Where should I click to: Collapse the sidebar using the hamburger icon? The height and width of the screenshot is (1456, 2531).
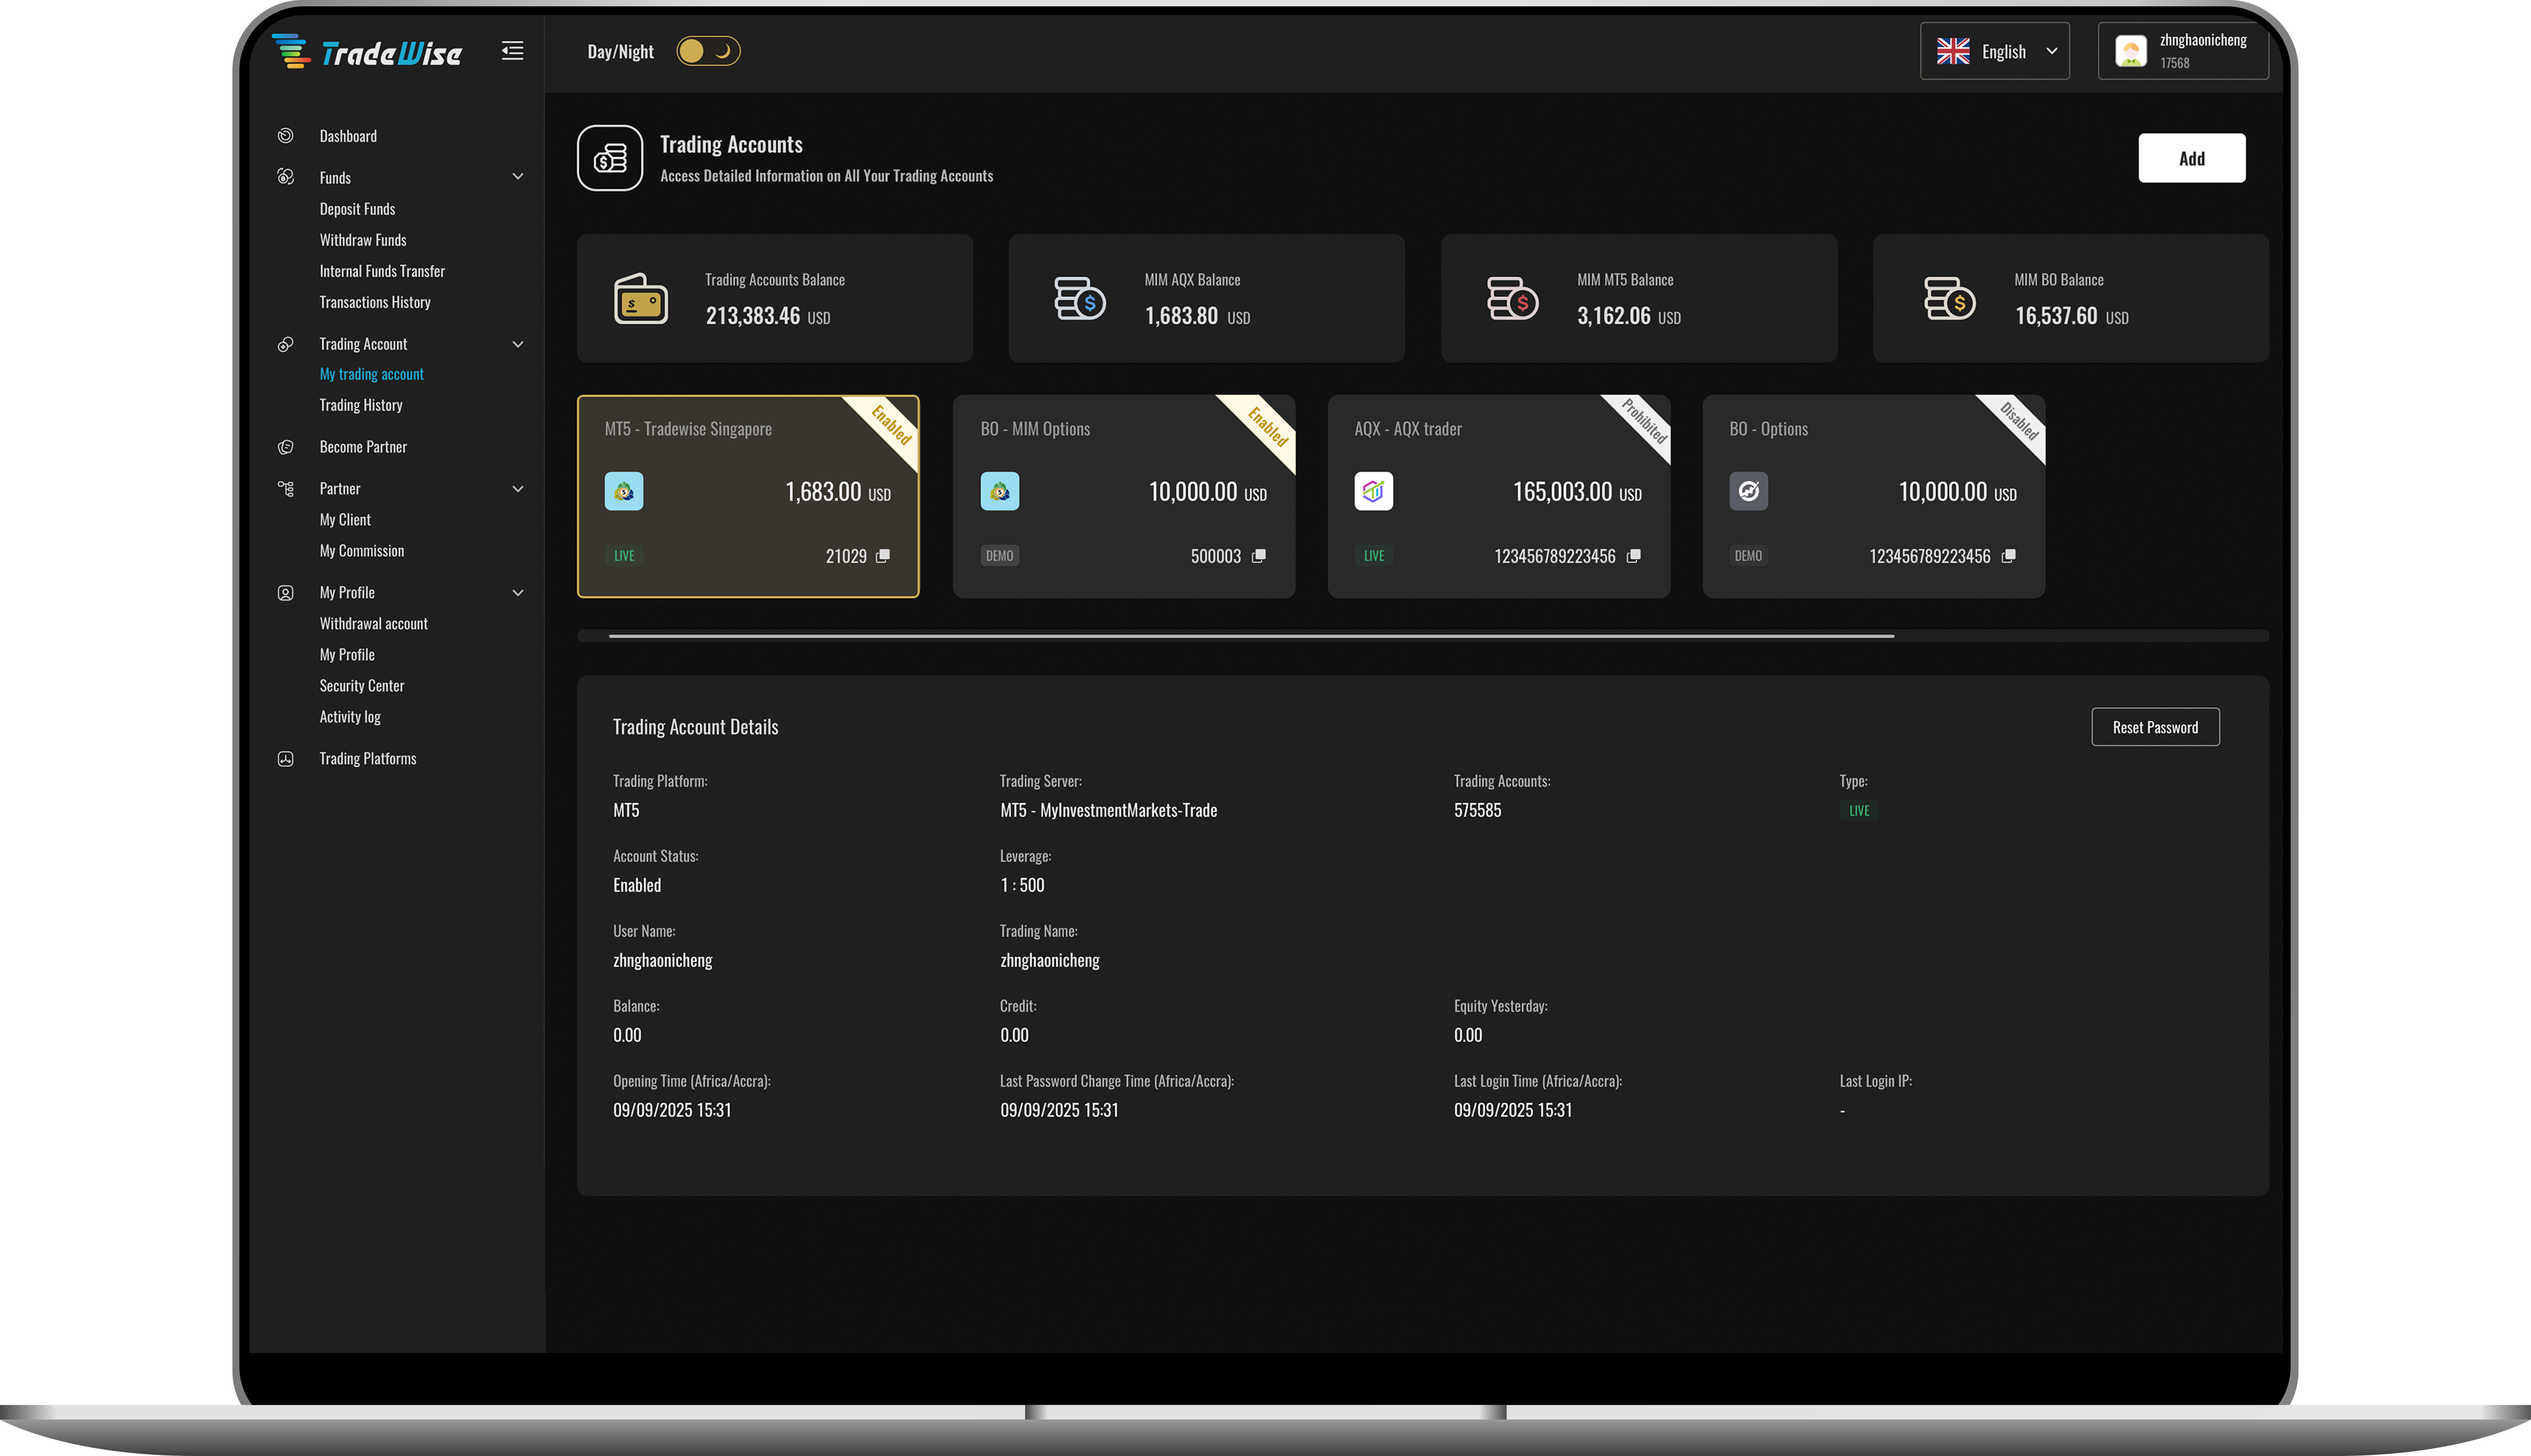click(513, 50)
